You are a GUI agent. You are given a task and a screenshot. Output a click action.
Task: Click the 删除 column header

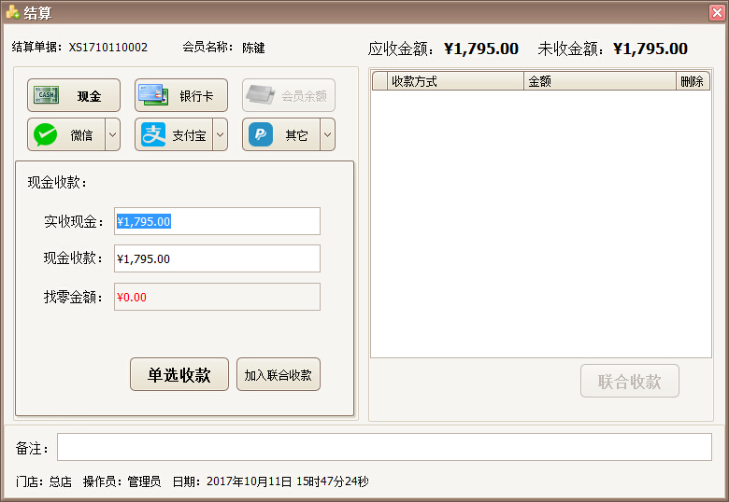point(693,81)
